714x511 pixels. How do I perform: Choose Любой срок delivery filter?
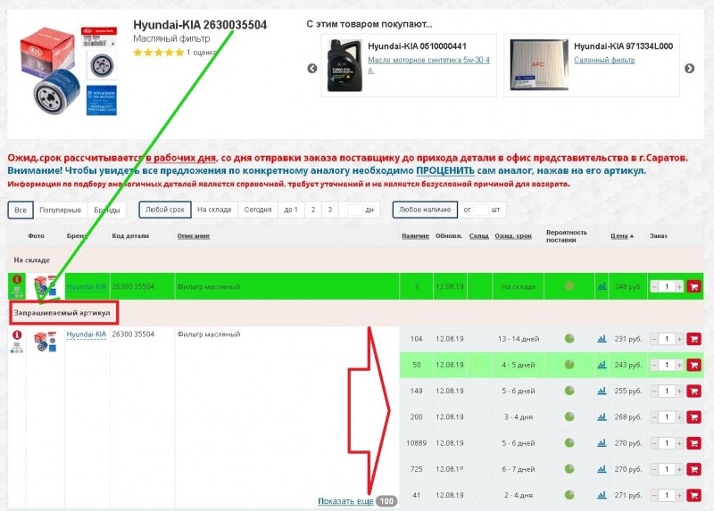(165, 210)
